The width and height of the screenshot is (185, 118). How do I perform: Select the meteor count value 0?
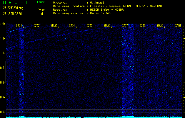coord(42,14)
